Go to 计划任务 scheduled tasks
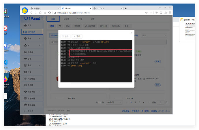The height and width of the screenshot is (130, 199). (x=31, y=78)
